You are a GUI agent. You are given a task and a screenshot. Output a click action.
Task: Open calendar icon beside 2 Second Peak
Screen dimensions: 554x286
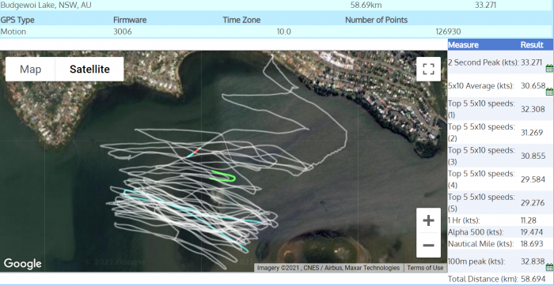[x=549, y=68]
